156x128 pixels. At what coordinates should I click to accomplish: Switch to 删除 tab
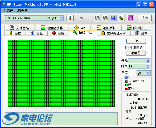pyautogui.click(x=141, y=33)
